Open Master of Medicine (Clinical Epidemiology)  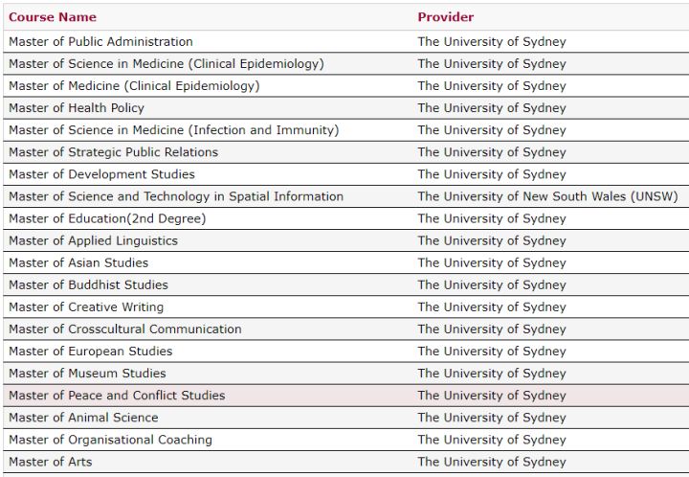click(134, 86)
